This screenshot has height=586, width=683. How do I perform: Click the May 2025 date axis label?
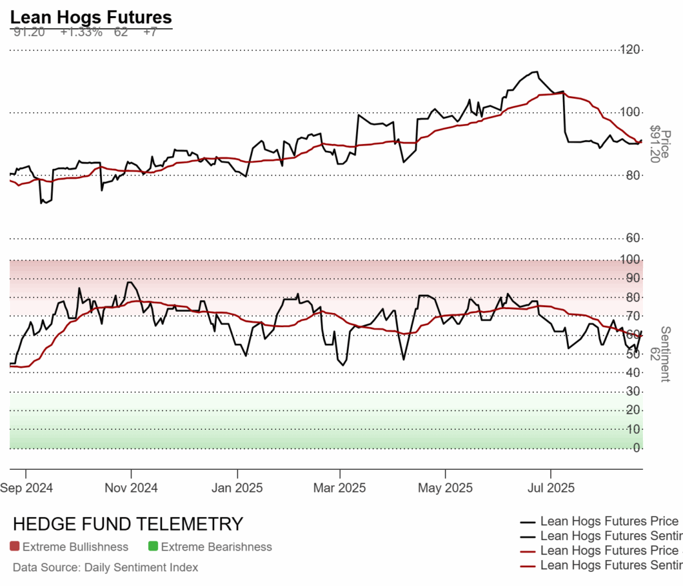pyautogui.click(x=445, y=488)
